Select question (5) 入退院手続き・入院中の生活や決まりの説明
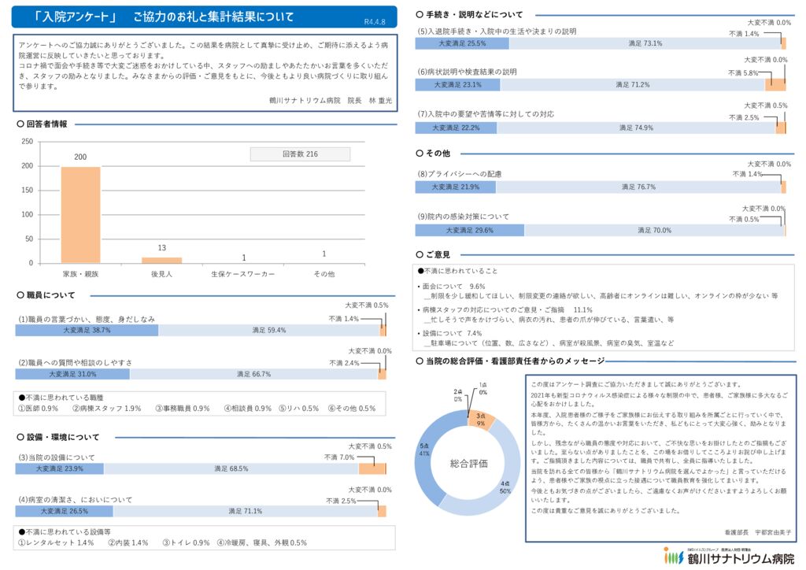 [497, 31]
